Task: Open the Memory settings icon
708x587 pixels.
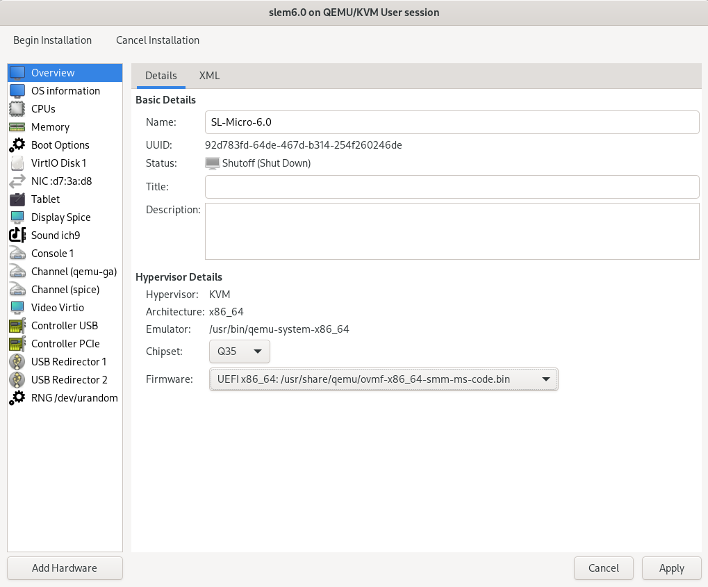Action: [19, 126]
